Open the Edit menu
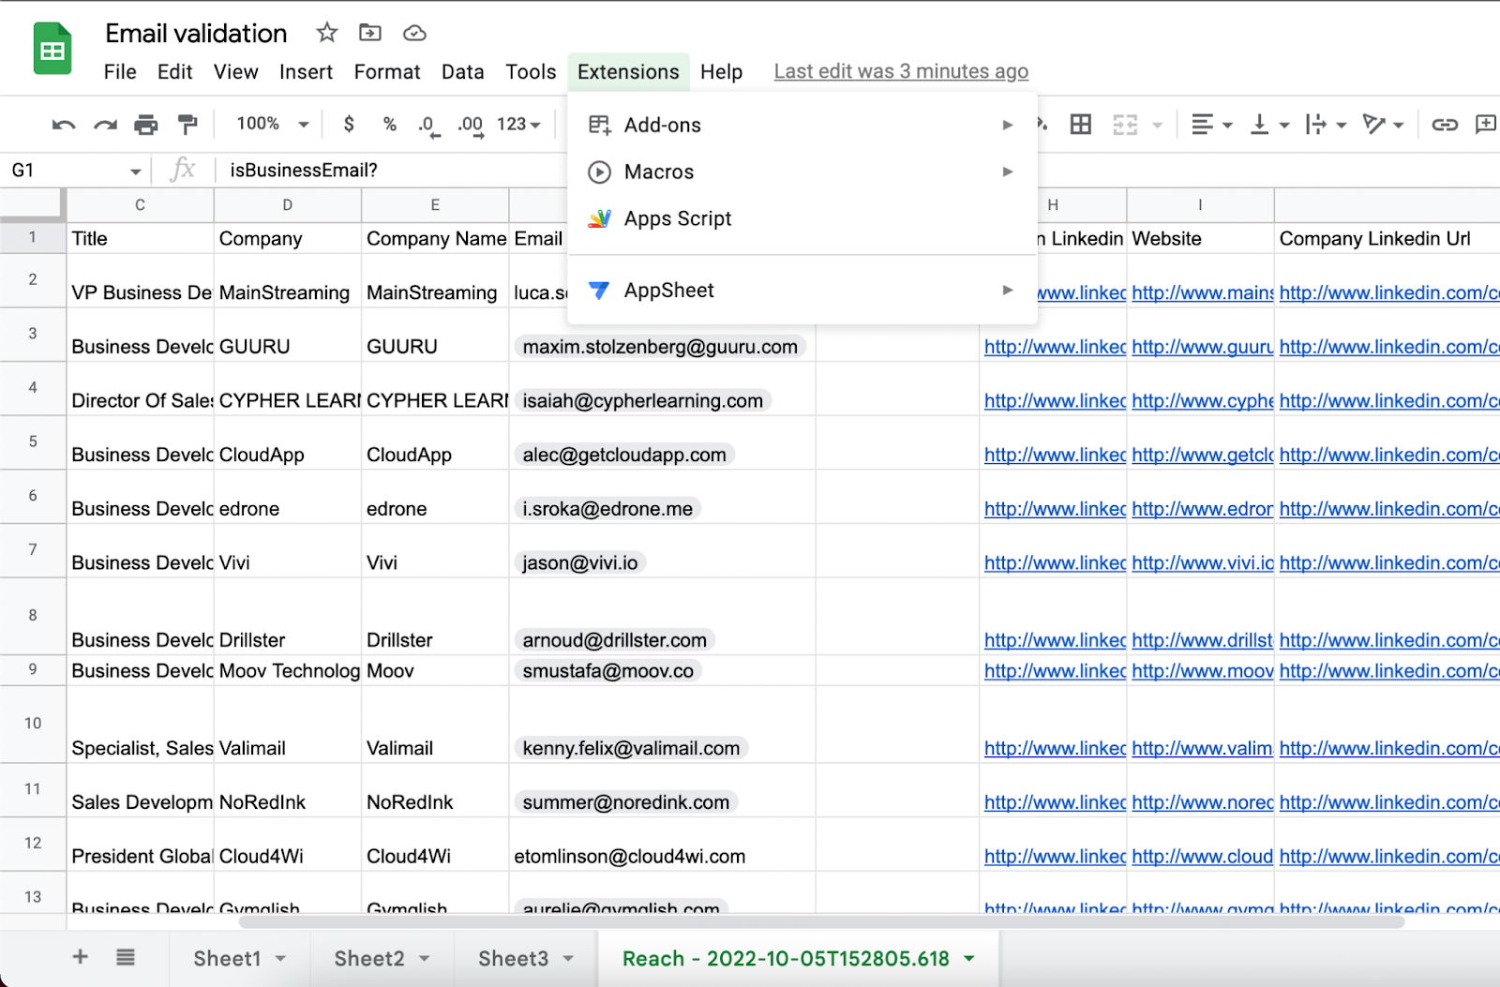Screen dimensions: 1500x987 pos(175,72)
